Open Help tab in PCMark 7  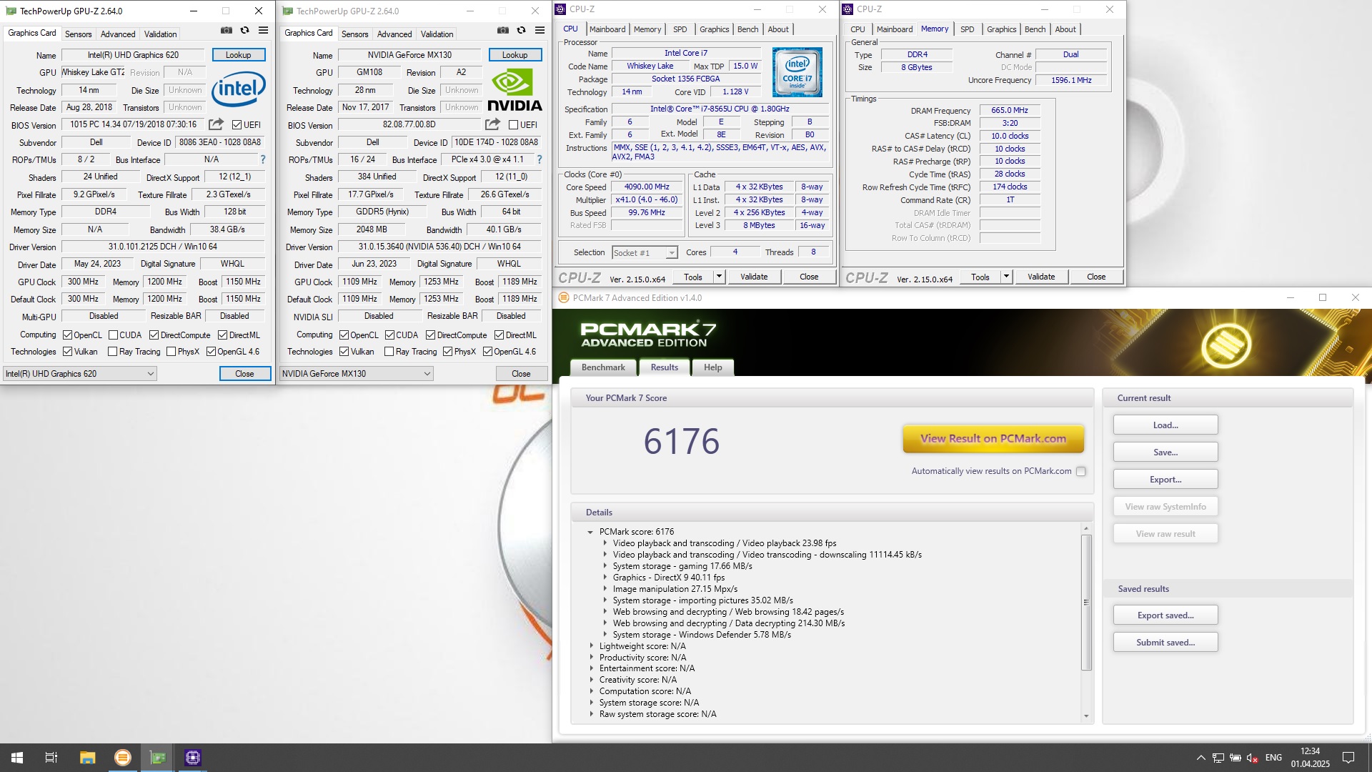click(x=713, y=367)
